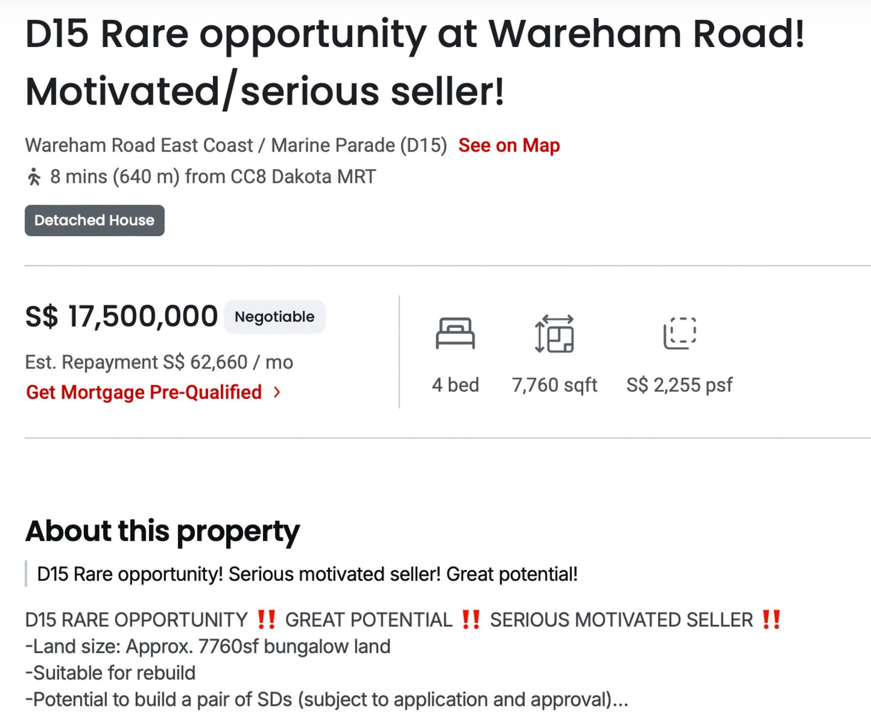Expand the truncated property description ellipsis
This screenshot has height=723, width=871.
[621, 705]
